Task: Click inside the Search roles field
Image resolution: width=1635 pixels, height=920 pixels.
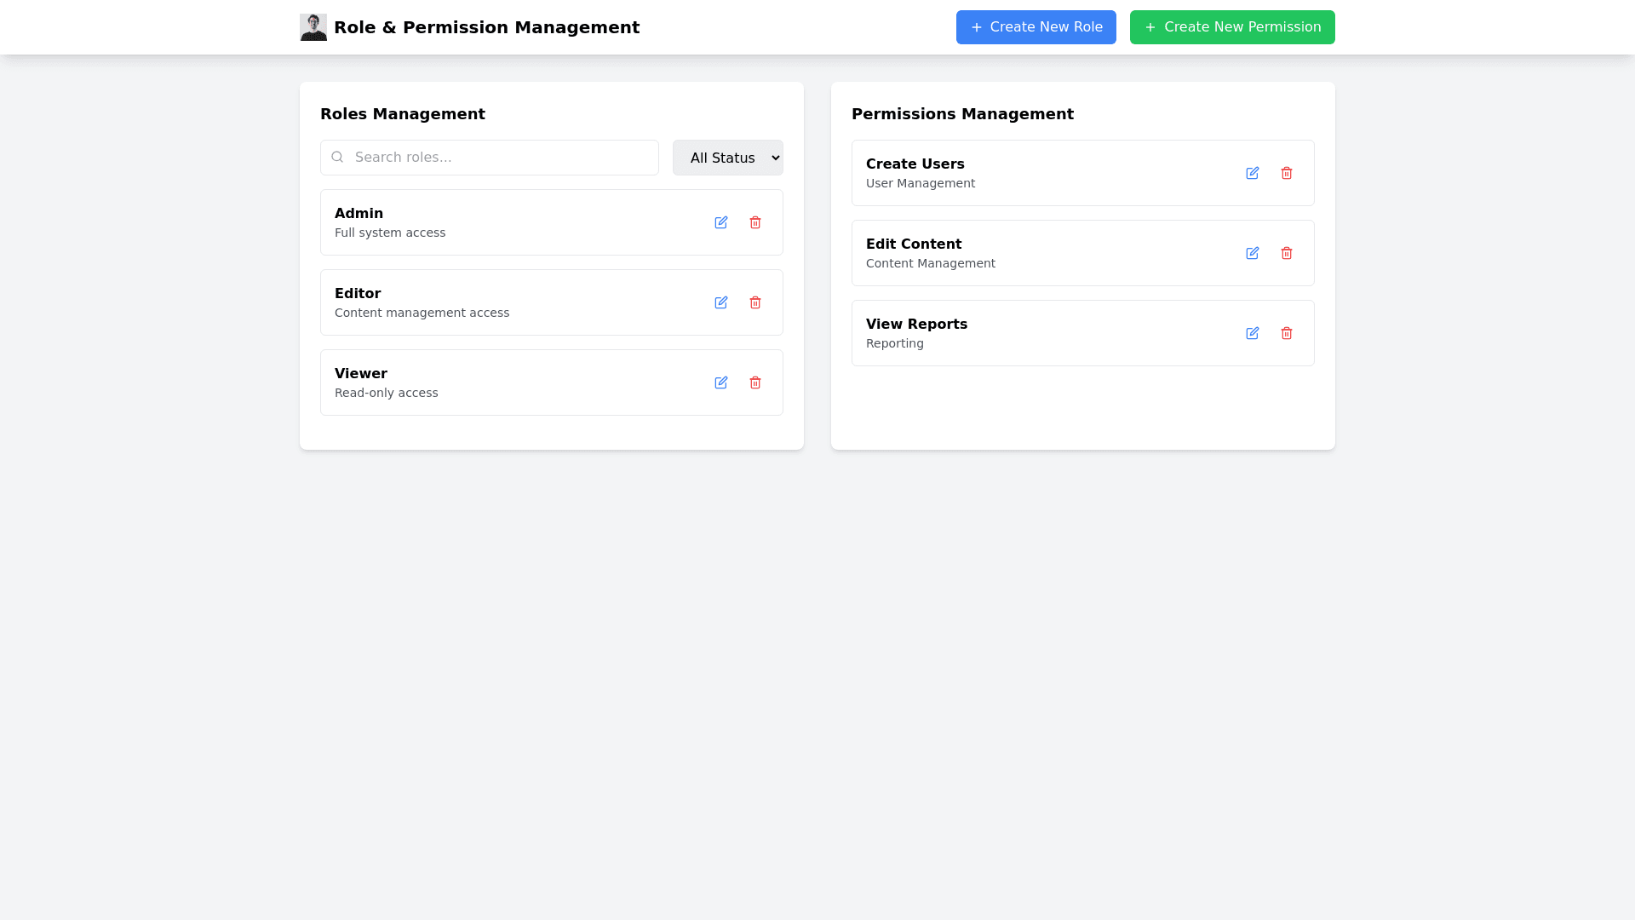Action: (490, 157)
